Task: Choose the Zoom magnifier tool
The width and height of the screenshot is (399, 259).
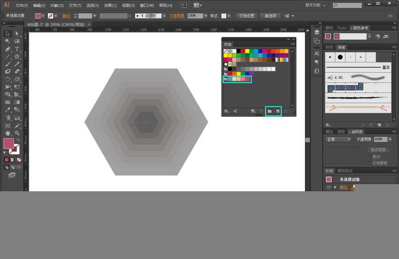Action: coord(17,133)
